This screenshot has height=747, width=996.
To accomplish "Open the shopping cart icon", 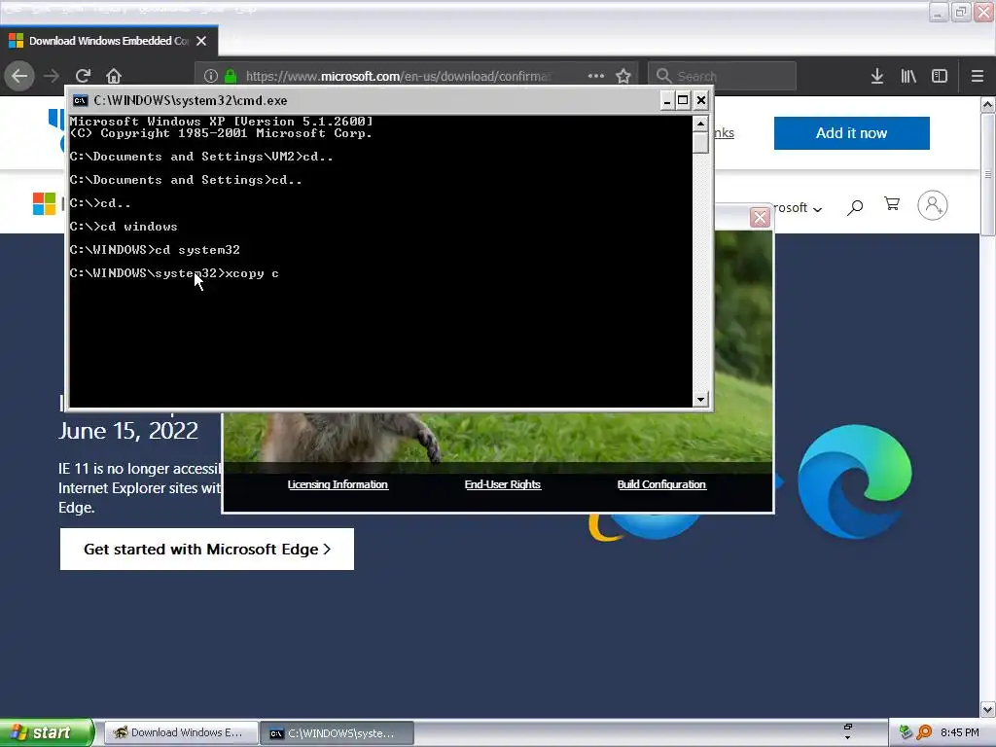I will point(892,204).
